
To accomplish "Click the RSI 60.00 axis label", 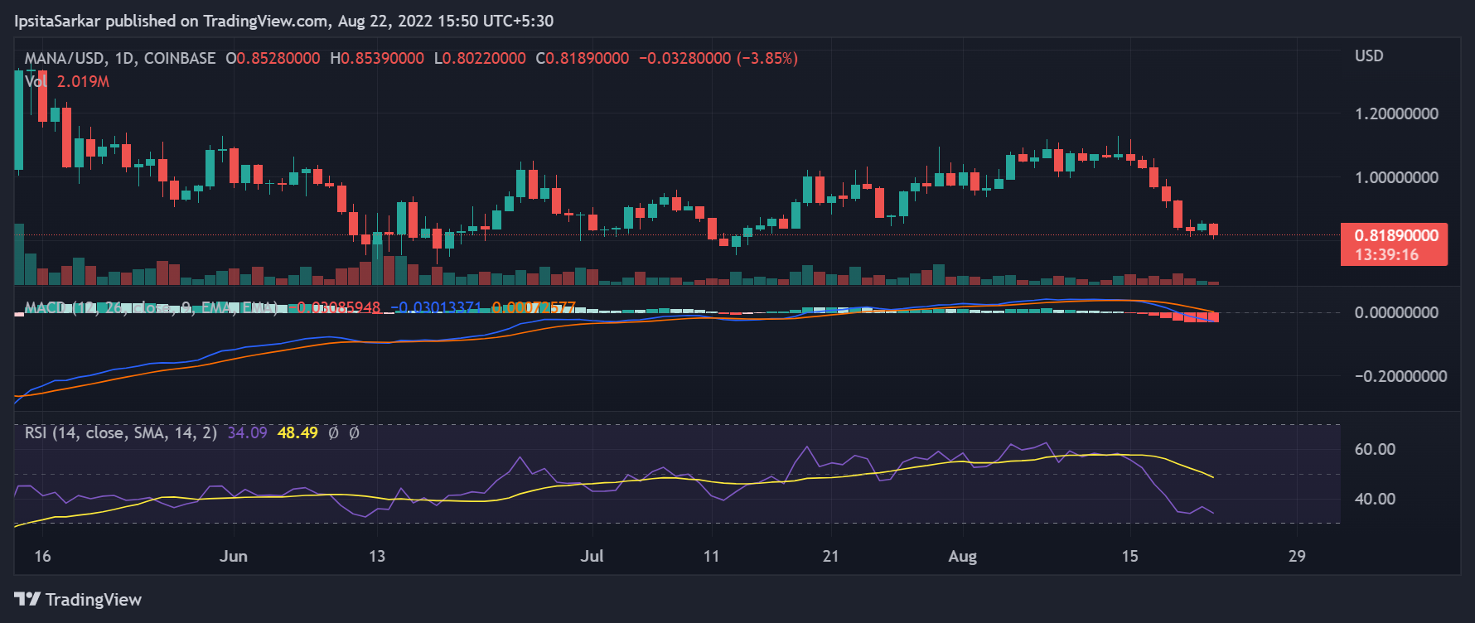I will click(1375, 449).
